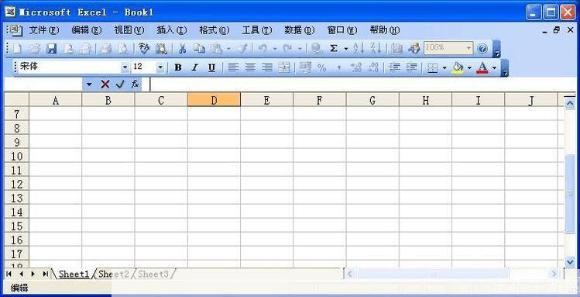Confirm entry with green checkmark

pos(120,85)
